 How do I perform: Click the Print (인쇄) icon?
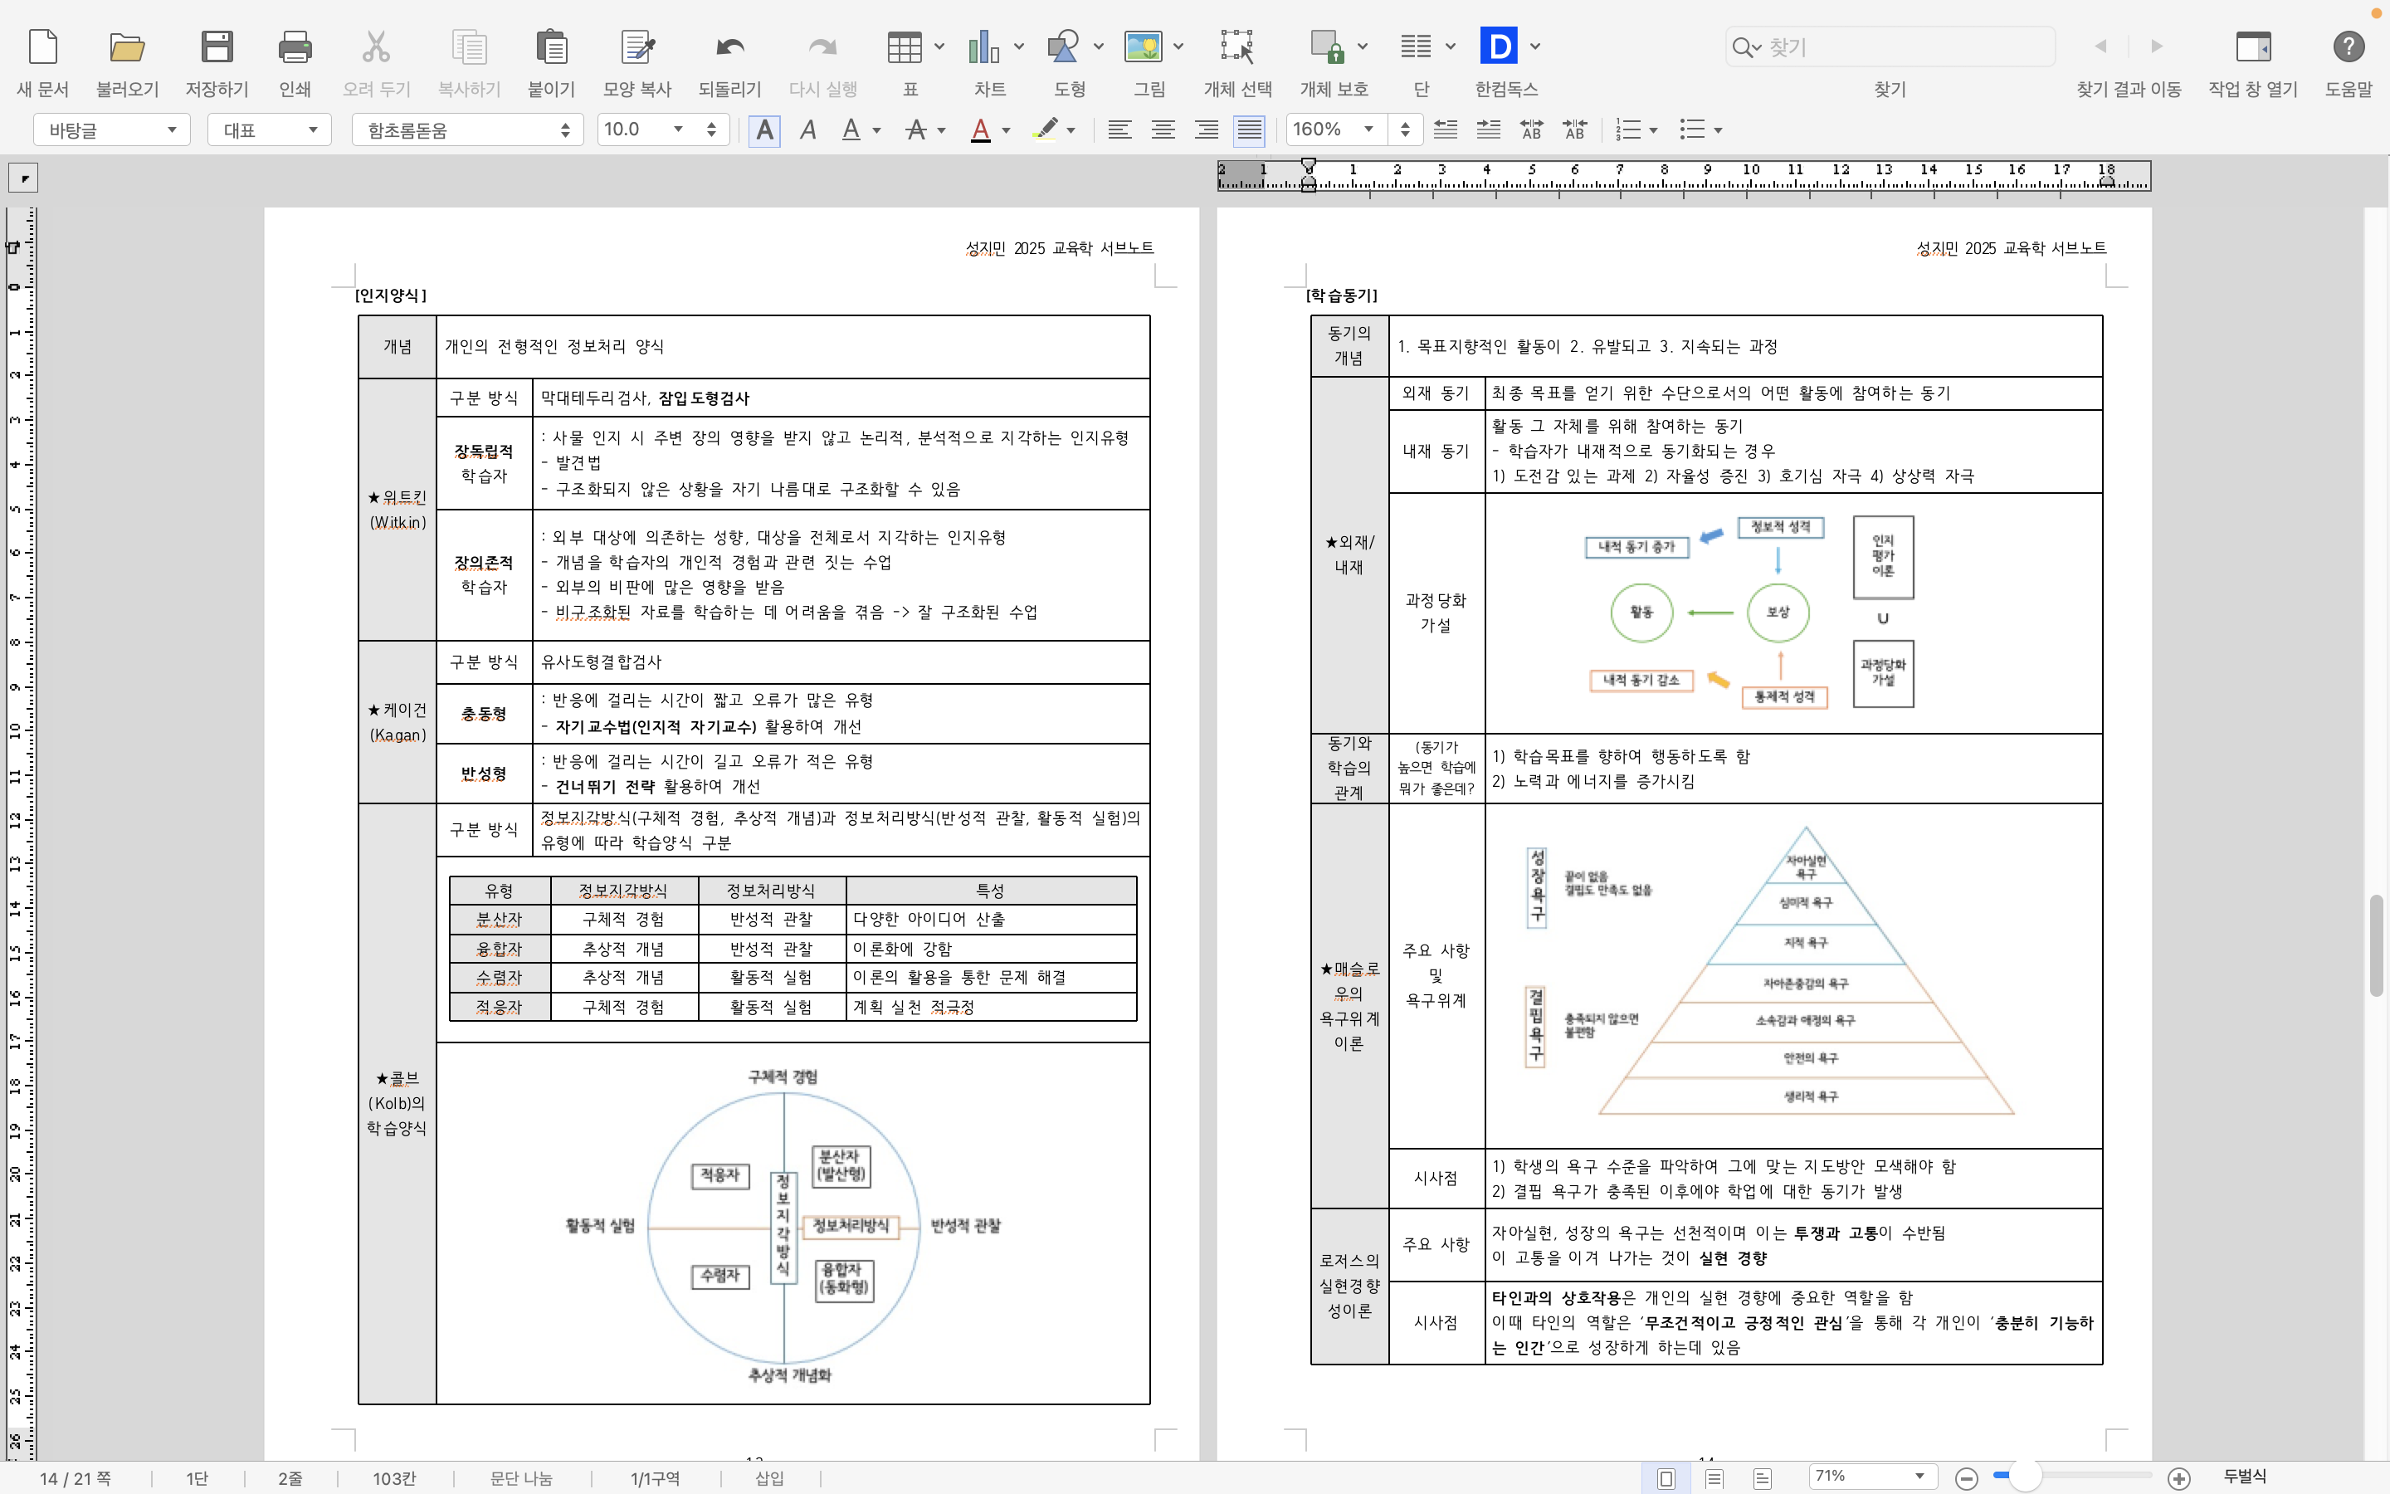click(x=295, y=47)
